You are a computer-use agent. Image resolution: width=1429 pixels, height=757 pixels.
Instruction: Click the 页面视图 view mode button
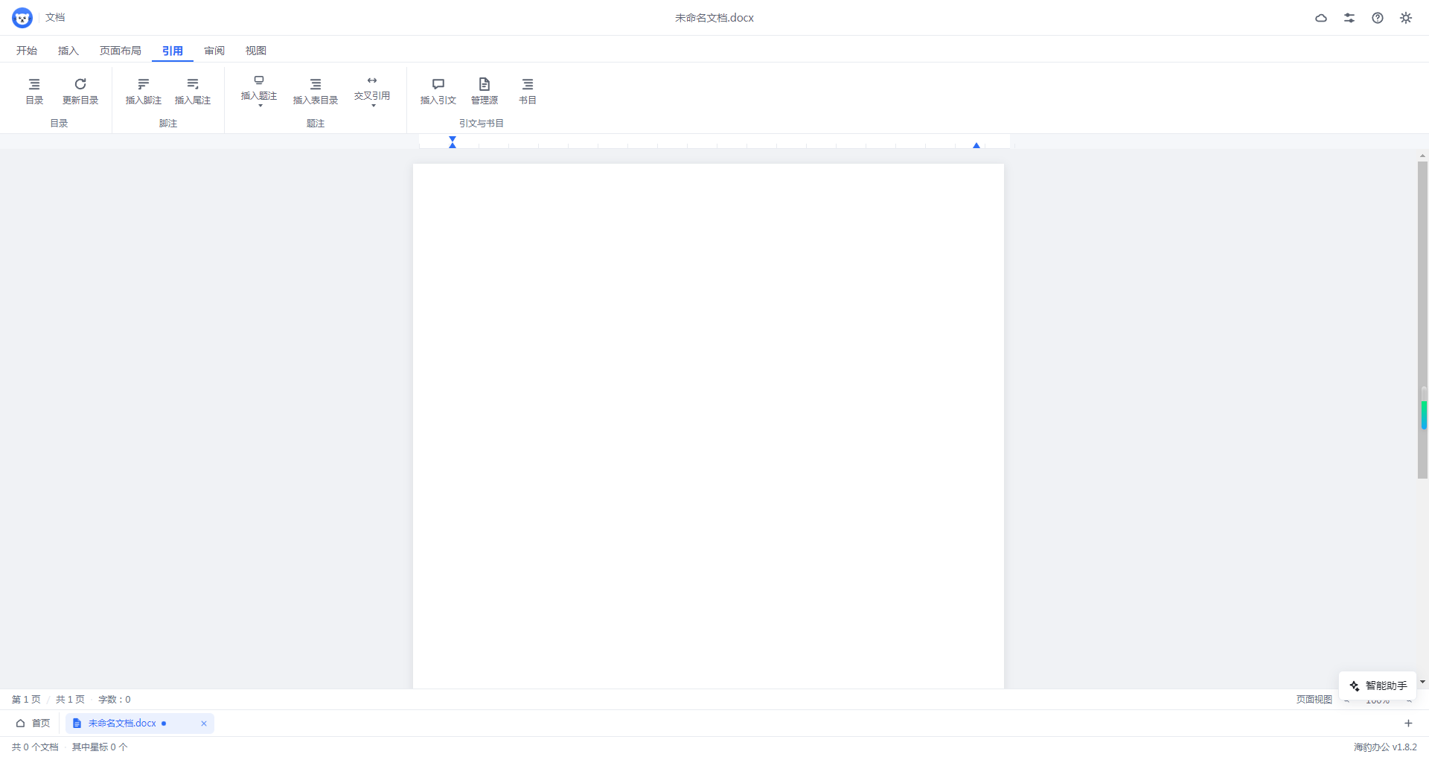point(1314,699)
